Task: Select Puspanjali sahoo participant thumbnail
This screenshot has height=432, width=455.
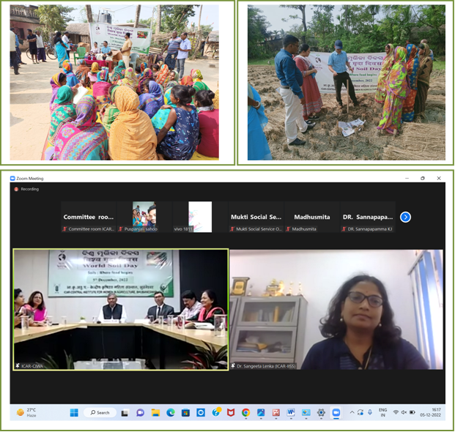Action: [144, 217]
